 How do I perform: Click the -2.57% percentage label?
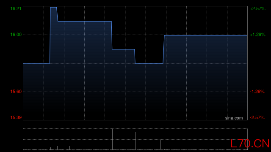pyautogui.click(x=257, y=117)
